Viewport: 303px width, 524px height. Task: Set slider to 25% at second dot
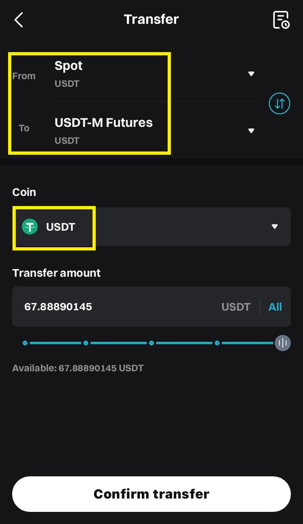pos(86,343)
